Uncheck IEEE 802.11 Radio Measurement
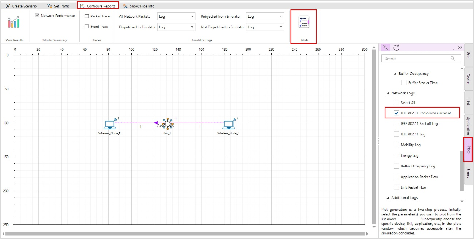The width and height of the screenshot is (474, 239). [x=397, y=113]
